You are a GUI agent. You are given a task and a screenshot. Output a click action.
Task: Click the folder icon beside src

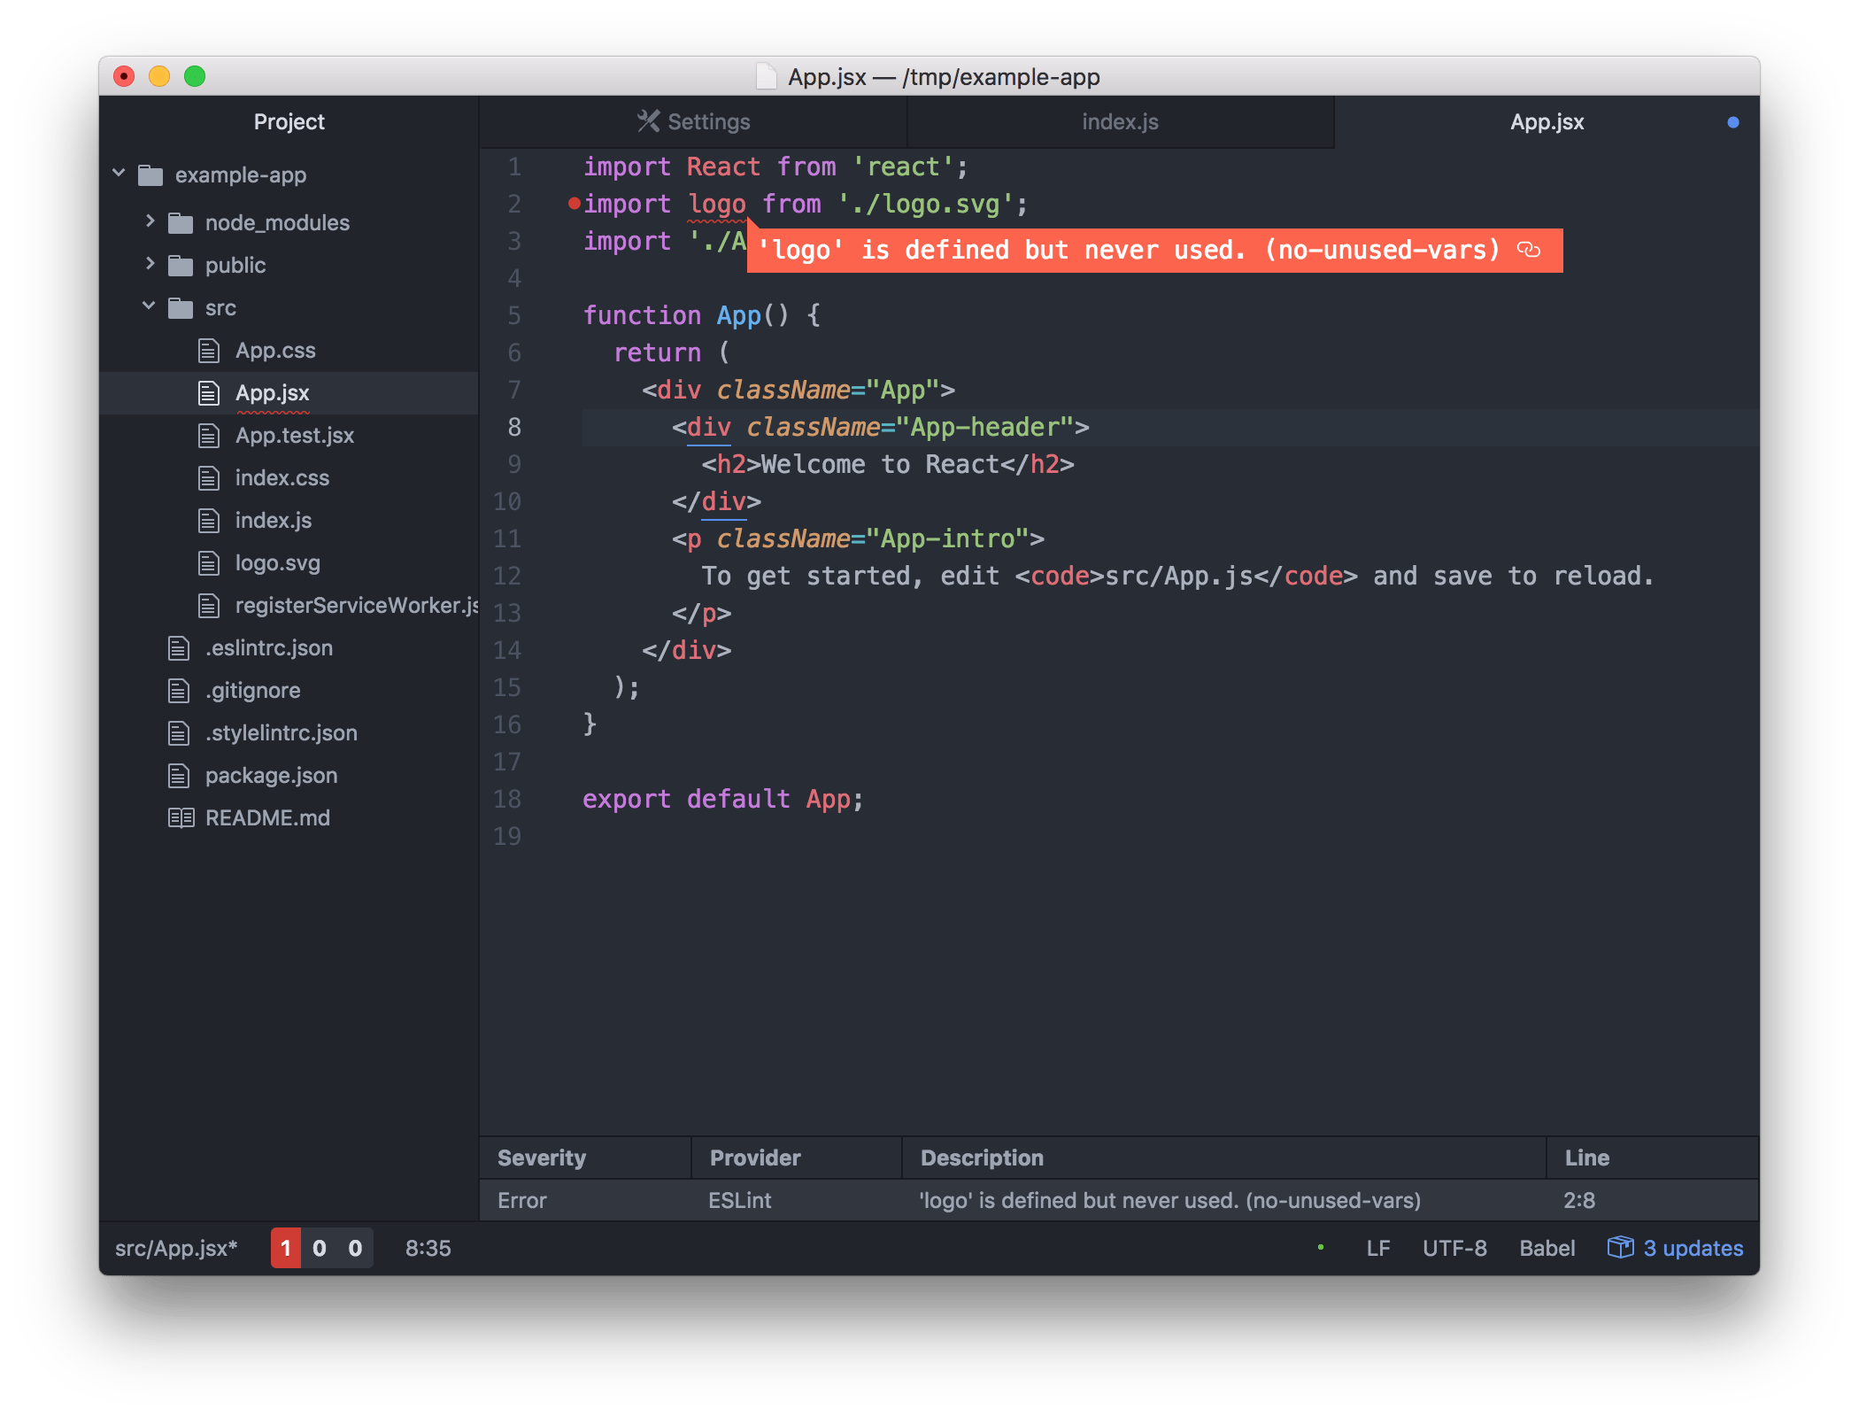tap(180, 307)
